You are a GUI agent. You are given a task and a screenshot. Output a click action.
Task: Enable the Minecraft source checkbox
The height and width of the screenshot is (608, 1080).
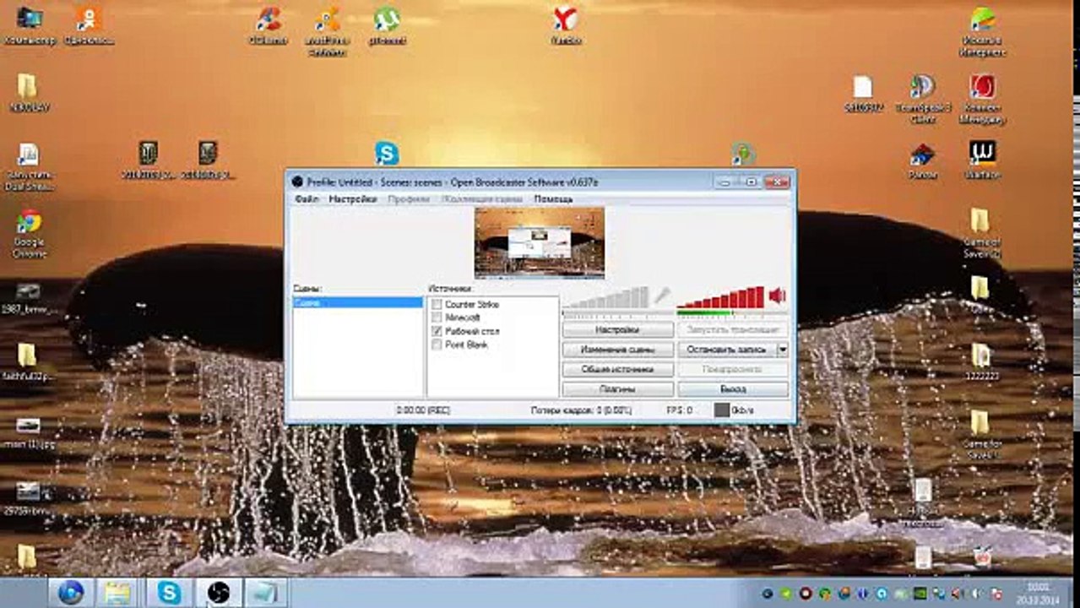tap(437, 318)
